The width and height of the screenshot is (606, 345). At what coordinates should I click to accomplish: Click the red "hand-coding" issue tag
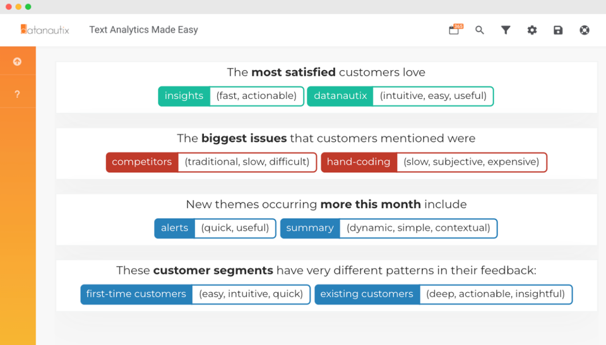pyautogui.click(x=359, y=162)
